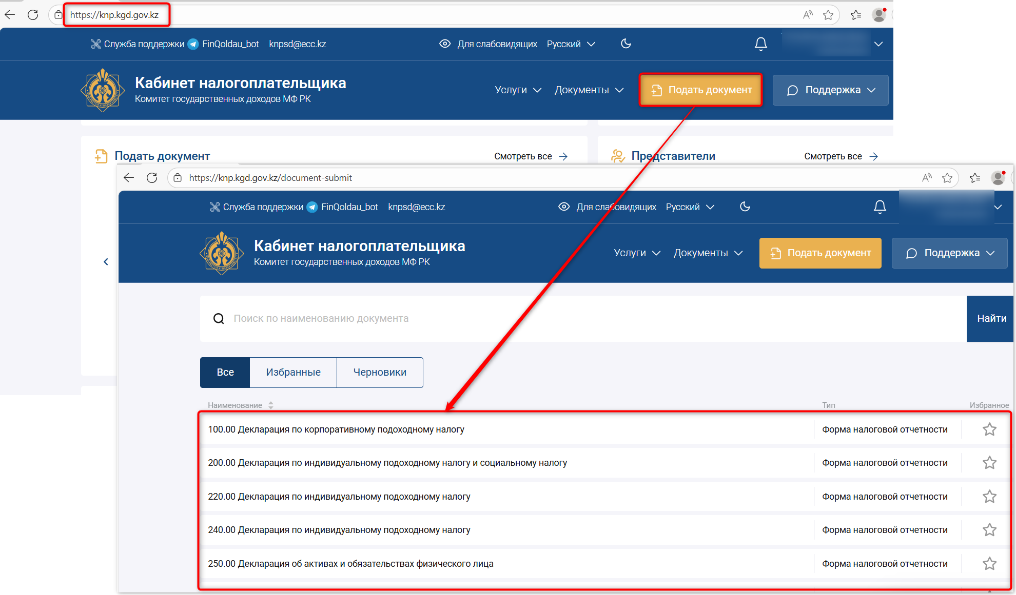Click the highlighted Подать документ button in the upper window
Image resolution: width=1016 pixels, height=595 pixels.
tap(700, 90)
